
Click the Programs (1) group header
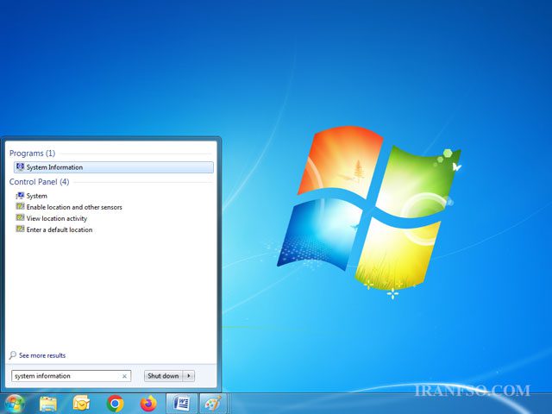(33, 154)
